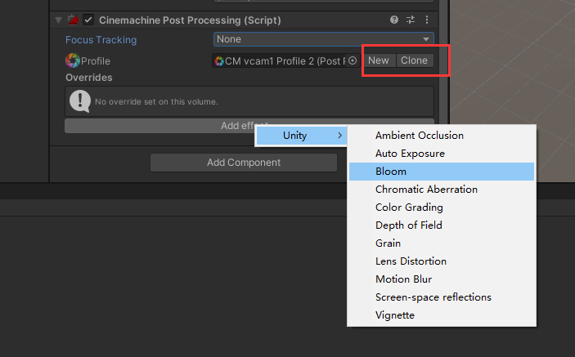Select Lens Distortion effect
Screen dimensions: 575x357
(442, 261)
